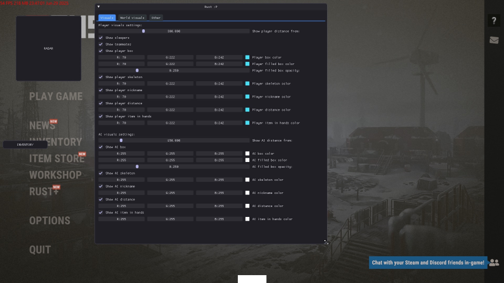Click the Show AI distance from slider
This screenshot has width=504, height=283.
(x=174, y=140)
